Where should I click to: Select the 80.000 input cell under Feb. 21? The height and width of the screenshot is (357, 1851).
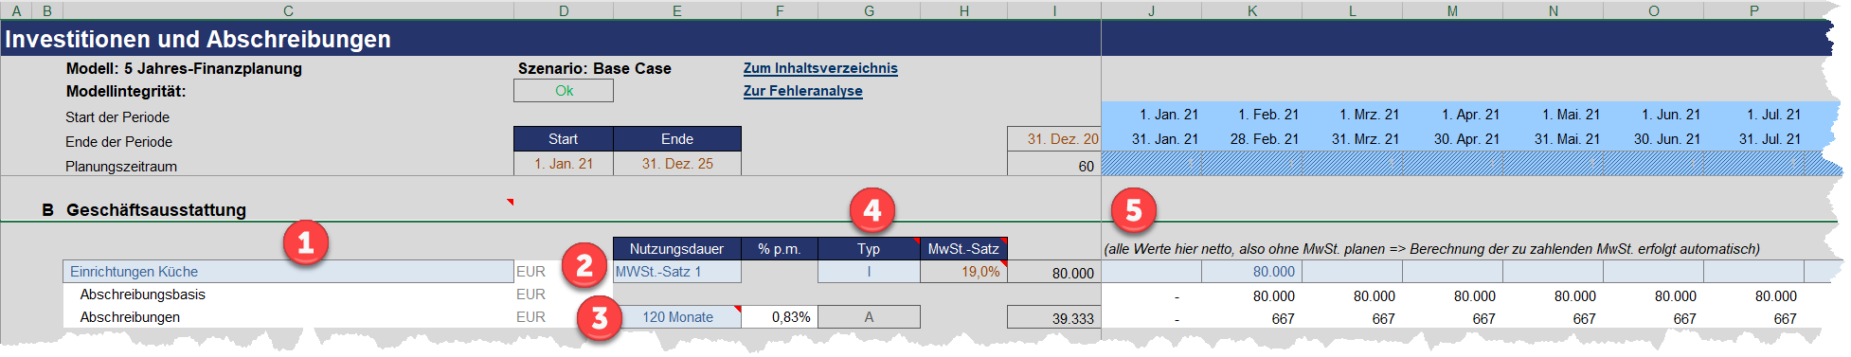(x=1252, y=272)
